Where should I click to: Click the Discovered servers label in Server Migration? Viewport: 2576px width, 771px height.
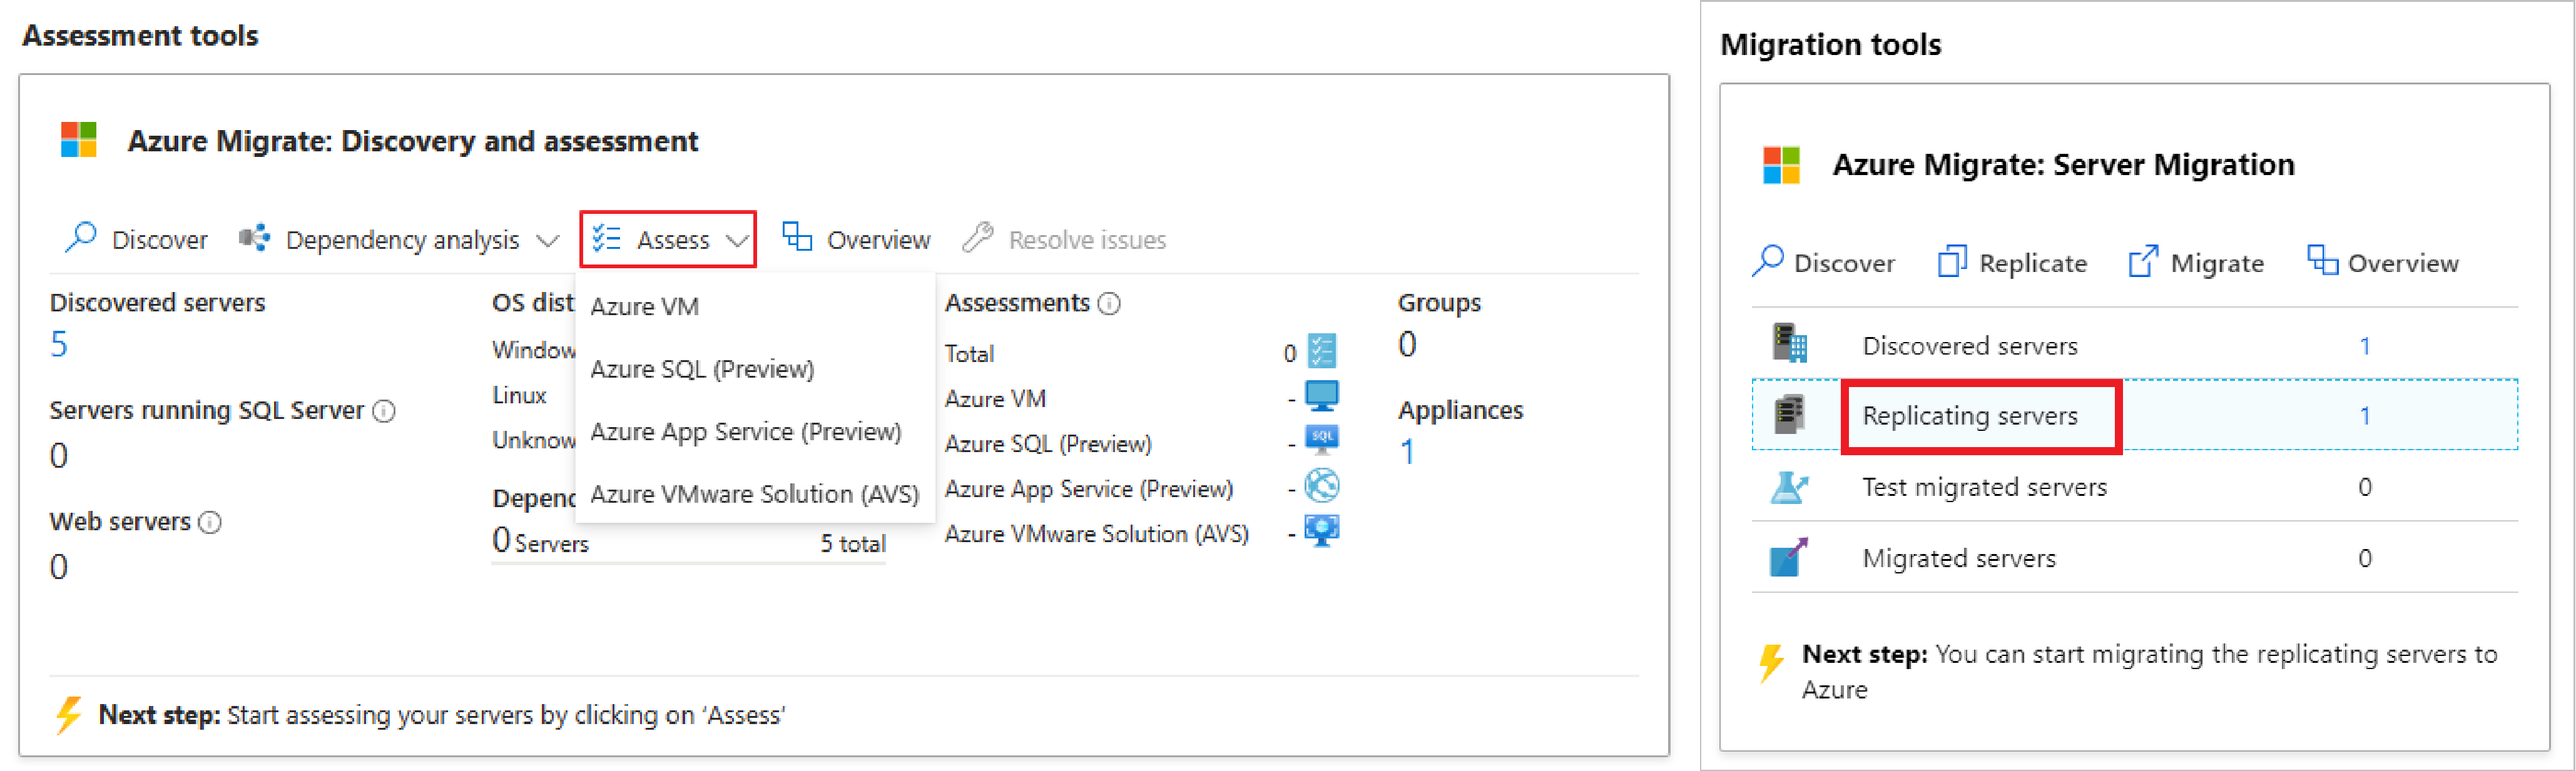pos(1969,346)
